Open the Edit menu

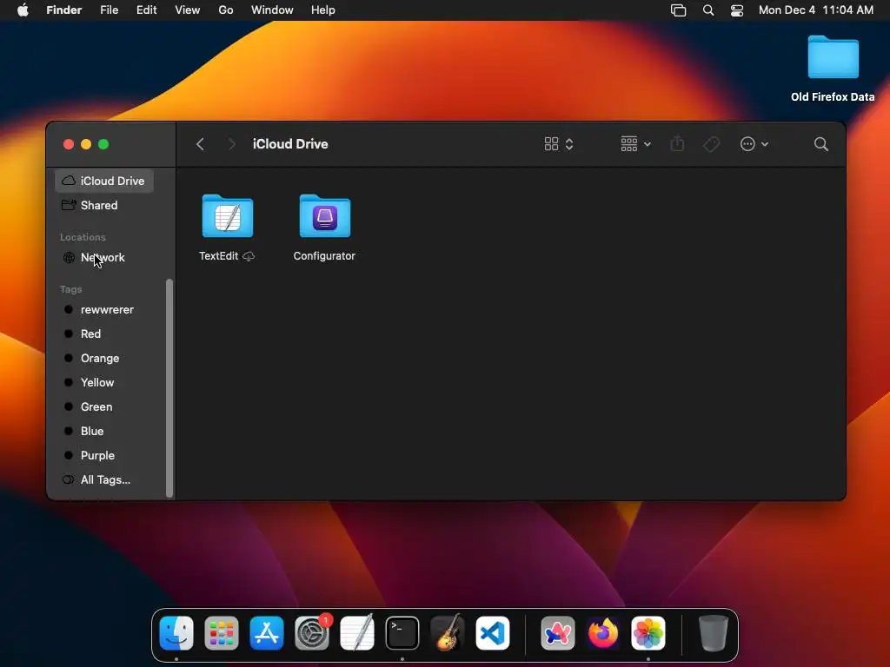coord(146,10)
